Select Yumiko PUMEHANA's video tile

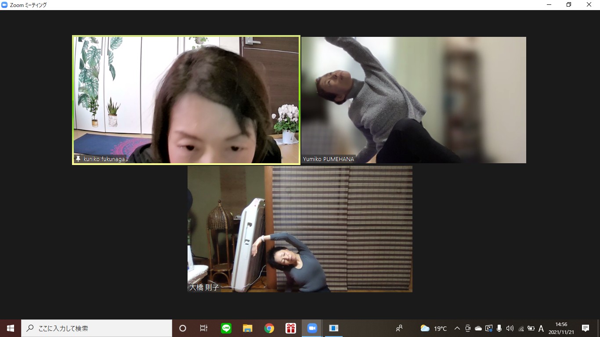click(414, 100)
